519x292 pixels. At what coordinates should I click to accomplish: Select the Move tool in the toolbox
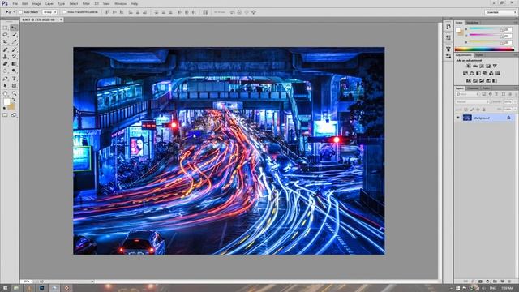click(x=14, y=28)
